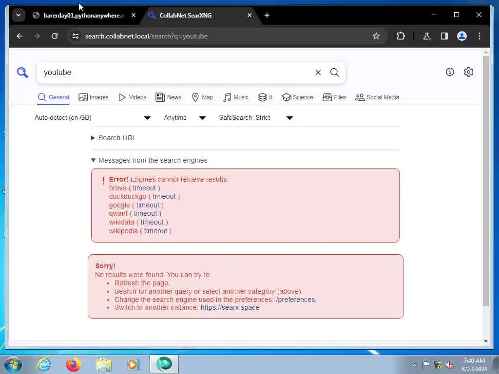Click the page vertical scrollbar
The height and width of the screenshot is (374, 499).
pyautogui.click(x=486, y=181)
